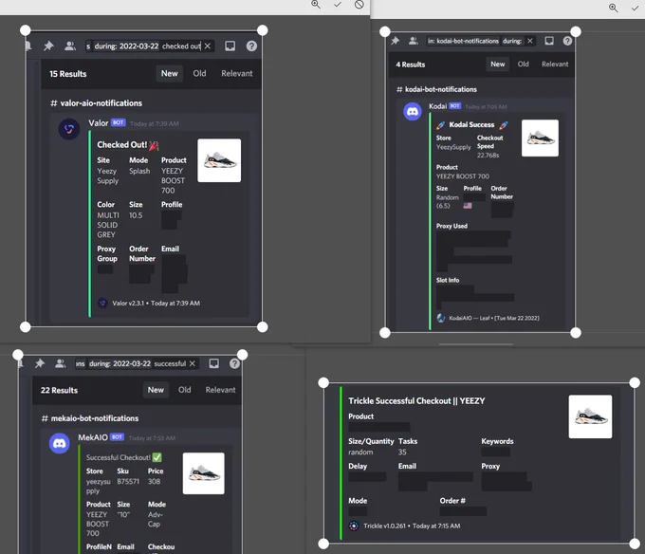
Task: Click the search field containing 'during: 2022-03-22 checked out'
Action: point(149,46)
